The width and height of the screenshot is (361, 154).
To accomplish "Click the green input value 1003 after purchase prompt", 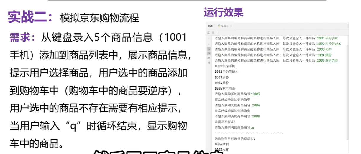I will 256,94.
